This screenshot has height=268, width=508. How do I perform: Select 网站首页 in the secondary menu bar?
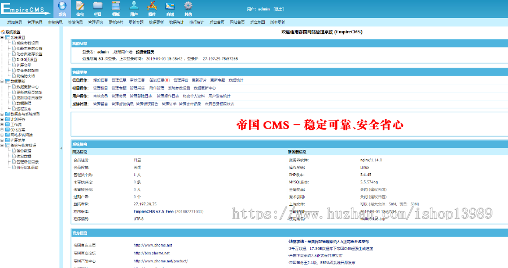(x=237, y=23)
